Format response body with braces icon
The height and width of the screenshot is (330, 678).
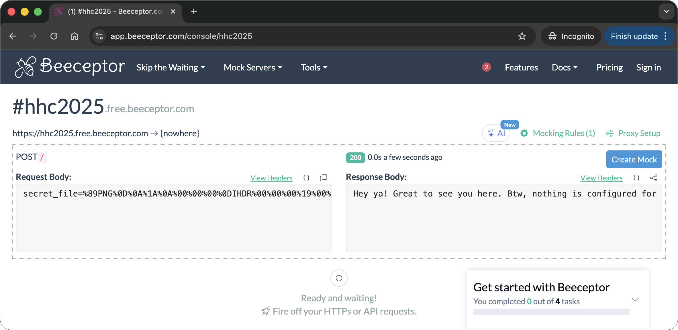[636, 178]
